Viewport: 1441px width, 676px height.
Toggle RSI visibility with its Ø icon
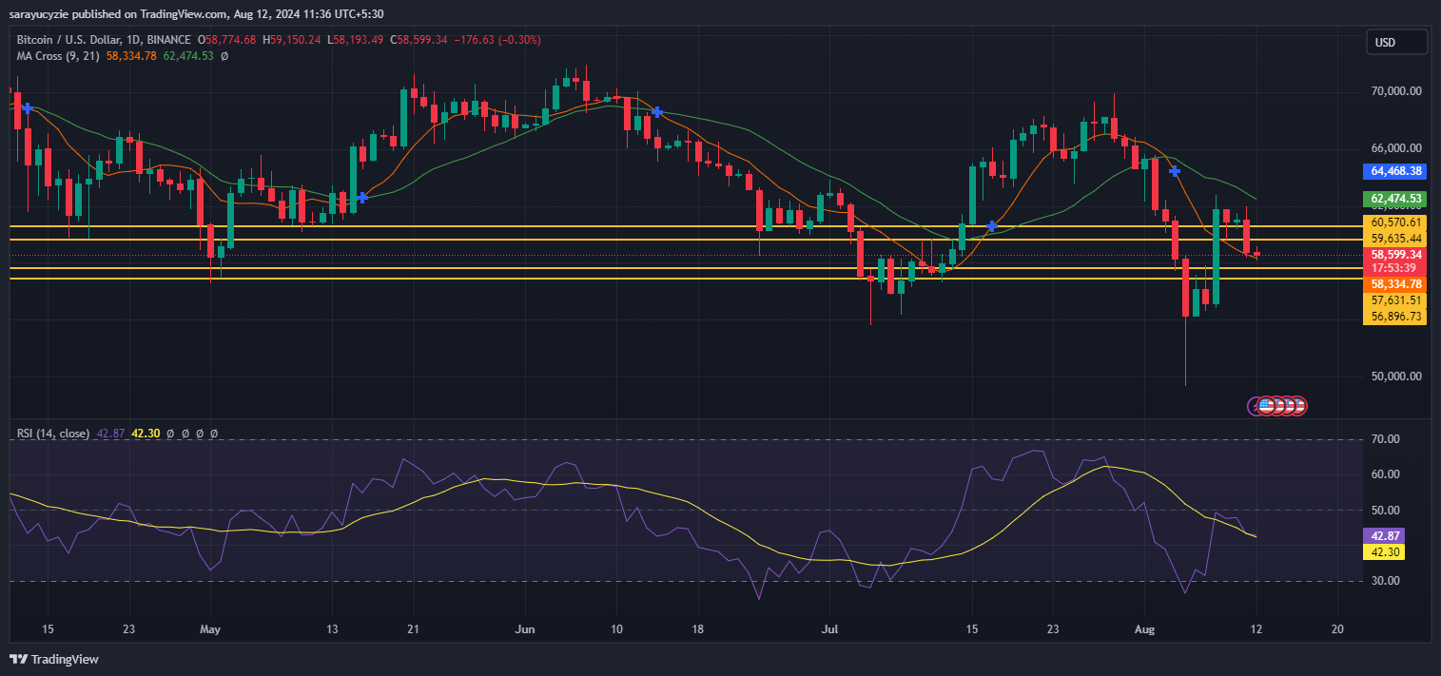pyautogui.click(x=170, y=434)
